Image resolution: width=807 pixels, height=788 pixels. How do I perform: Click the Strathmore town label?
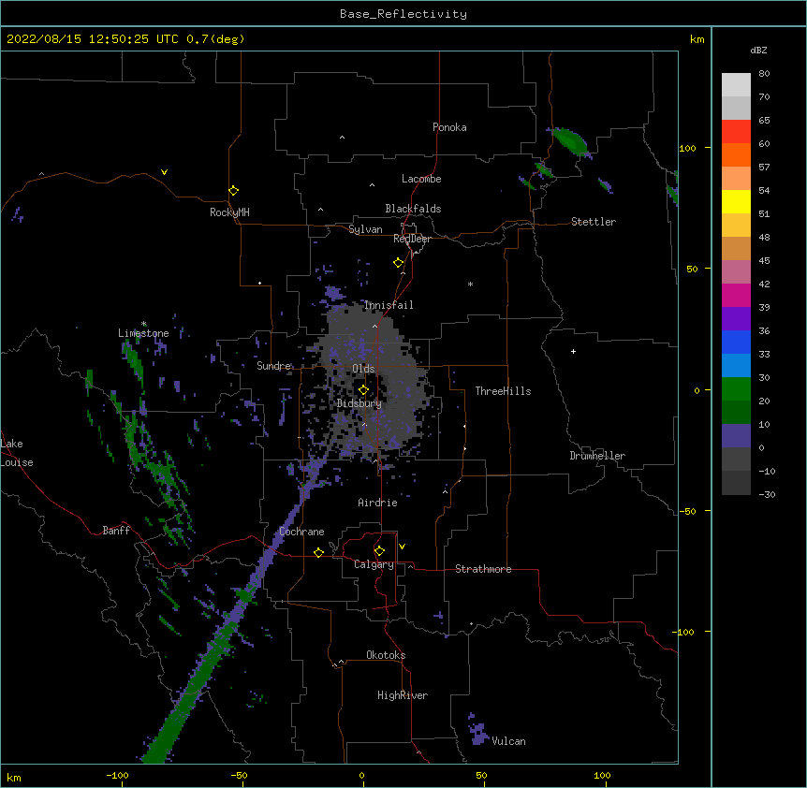[x=483, y=569]
